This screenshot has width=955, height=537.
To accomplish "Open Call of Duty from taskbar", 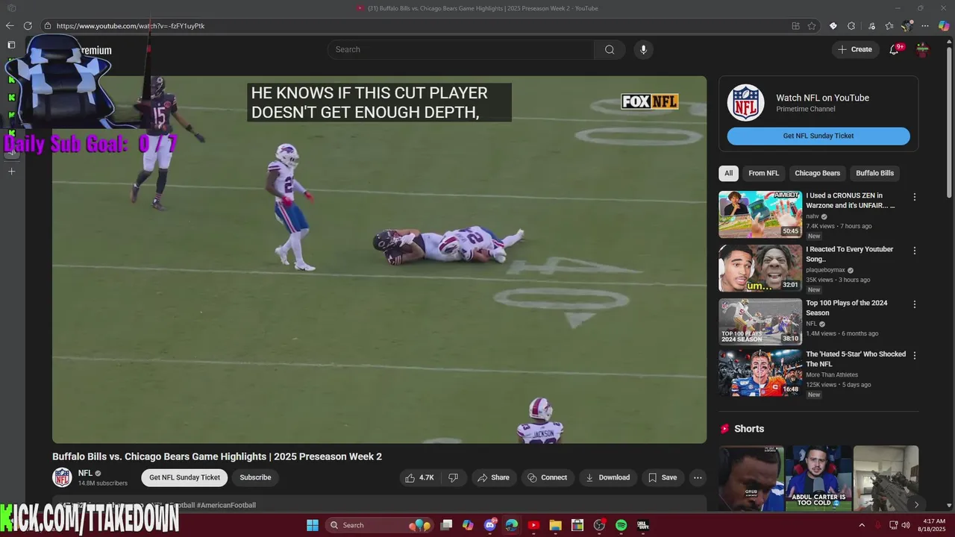I will click(642, 525).
